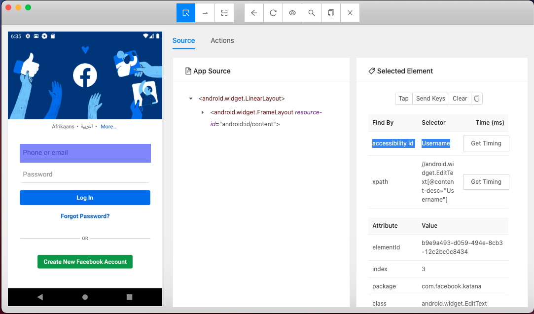Select the android.widget.LinearLayout tree row
The height and width of the screenshot is (314, 534).
(x=242, y=99)
